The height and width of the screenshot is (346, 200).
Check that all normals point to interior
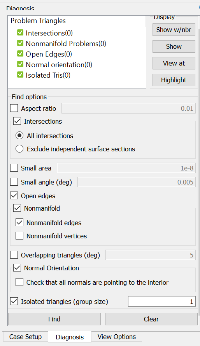tap(19, 282)
